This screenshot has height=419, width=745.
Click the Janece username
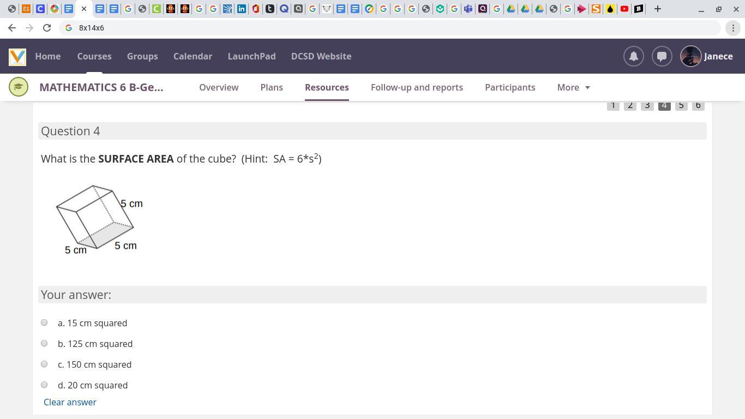click(x=718, y=56)
